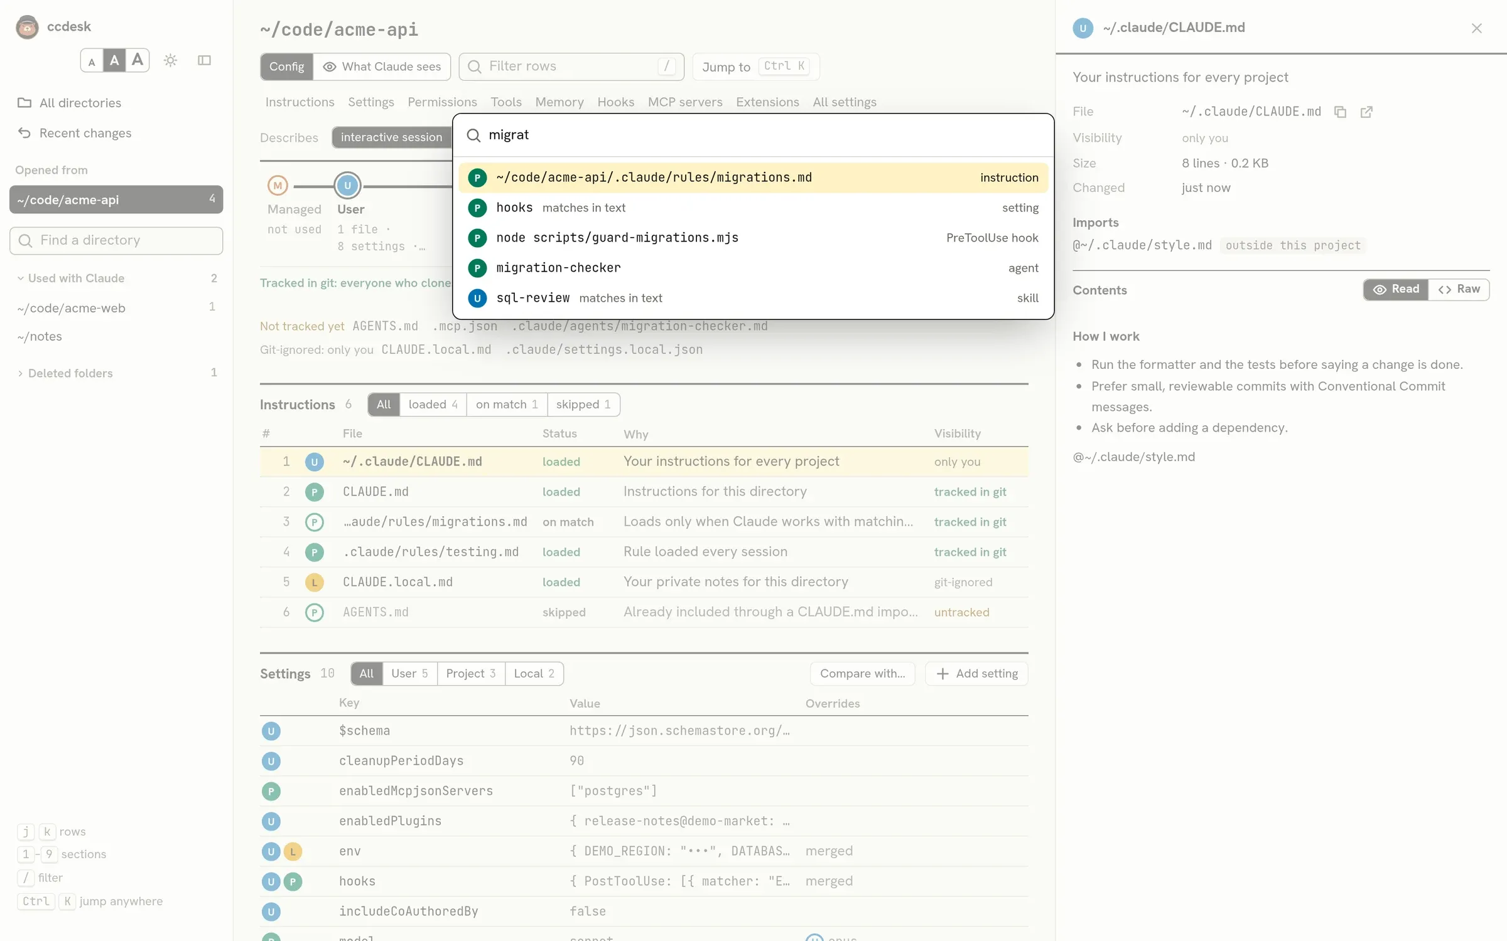Click the All directories folder icon
Screen dimensions: 1507x941
tap(24, 102)
